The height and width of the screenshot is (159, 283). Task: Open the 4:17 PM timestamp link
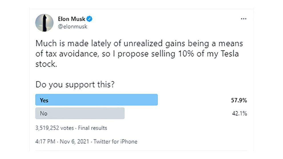46,142
